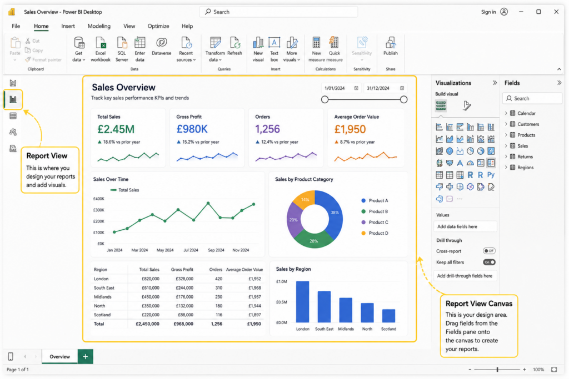Open DAX query view in sidebar
The width and height of the screenshot is (569, 379).
coord(13,149)
